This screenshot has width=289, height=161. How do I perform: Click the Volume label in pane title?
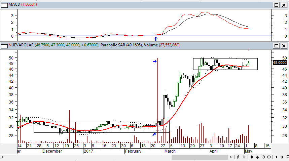coord(151,45)
